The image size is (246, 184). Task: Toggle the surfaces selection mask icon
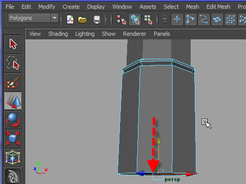[x=217, y=19]
